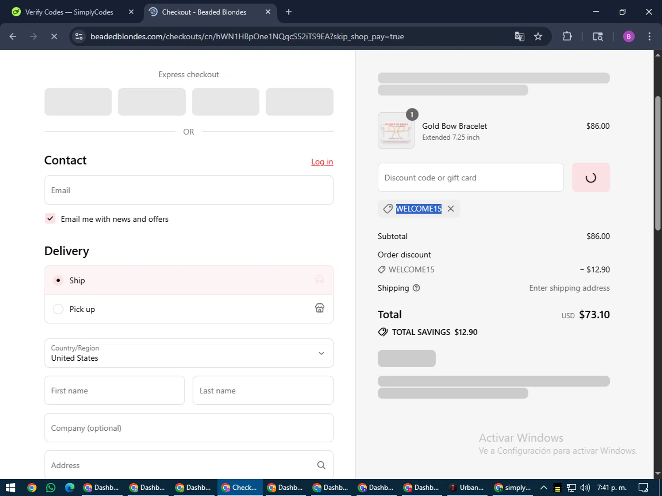Click the taskbar clock 7:41 p. m.

coord(612,488)
